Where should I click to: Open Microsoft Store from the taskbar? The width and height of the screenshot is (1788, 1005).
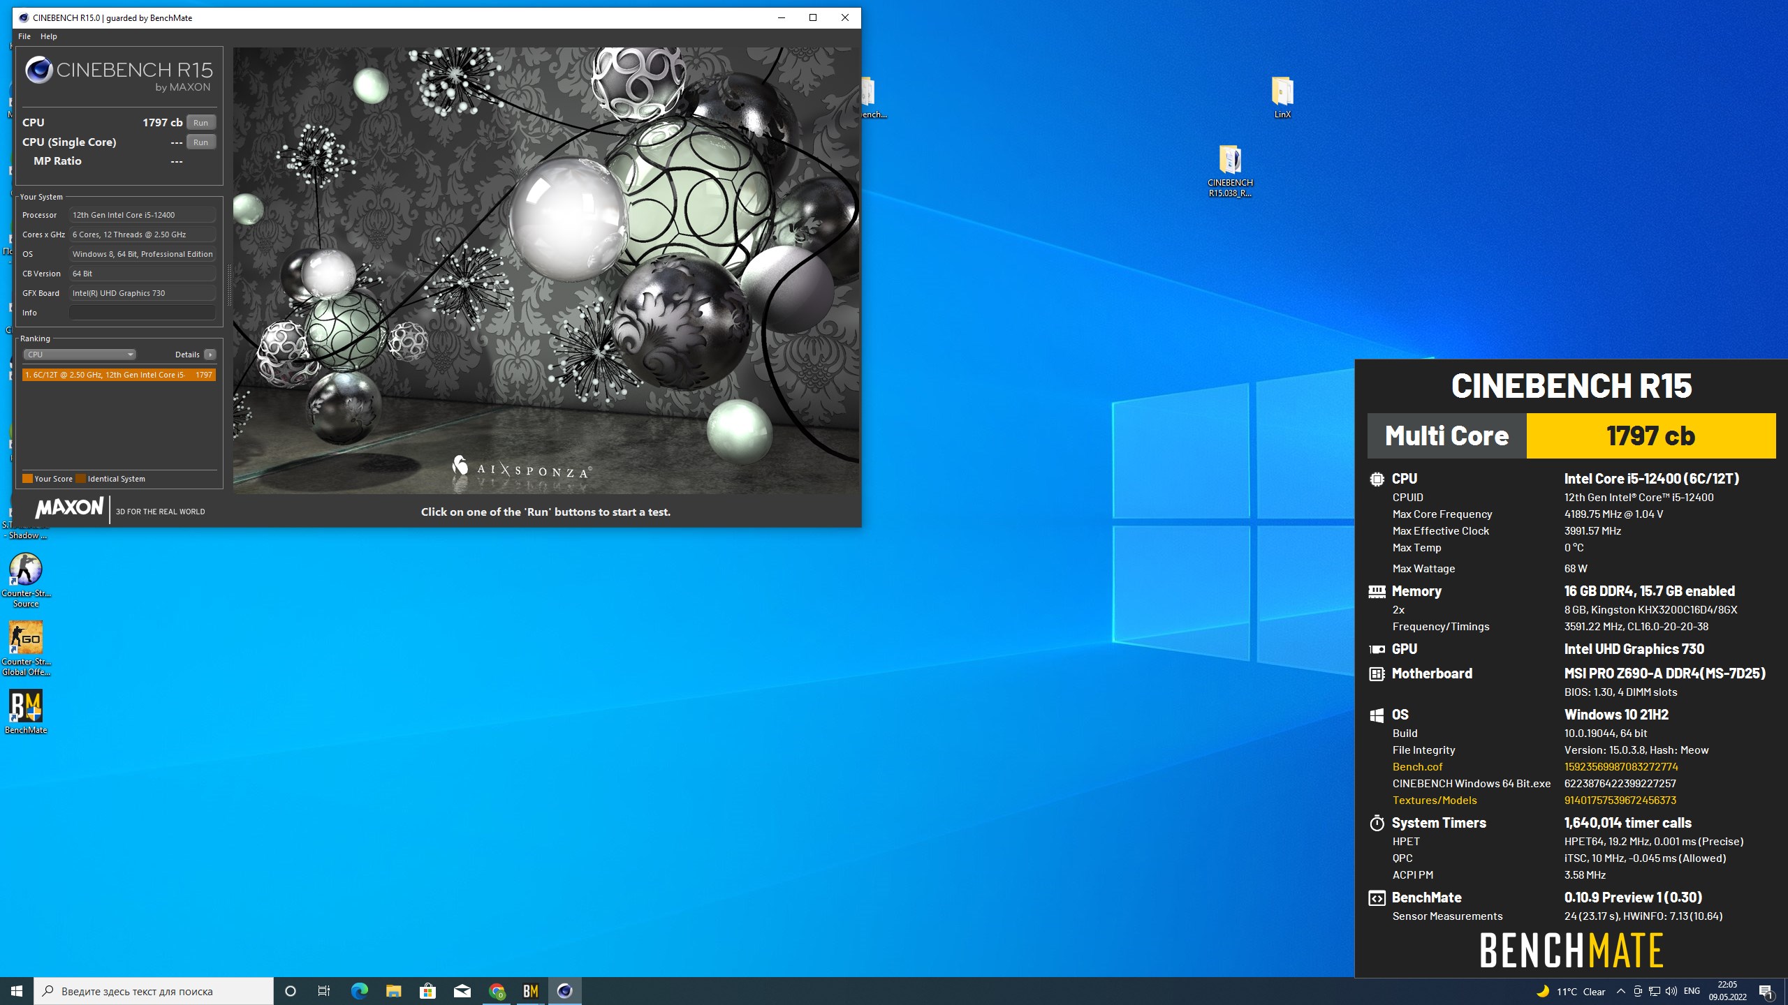coord(427,991)
